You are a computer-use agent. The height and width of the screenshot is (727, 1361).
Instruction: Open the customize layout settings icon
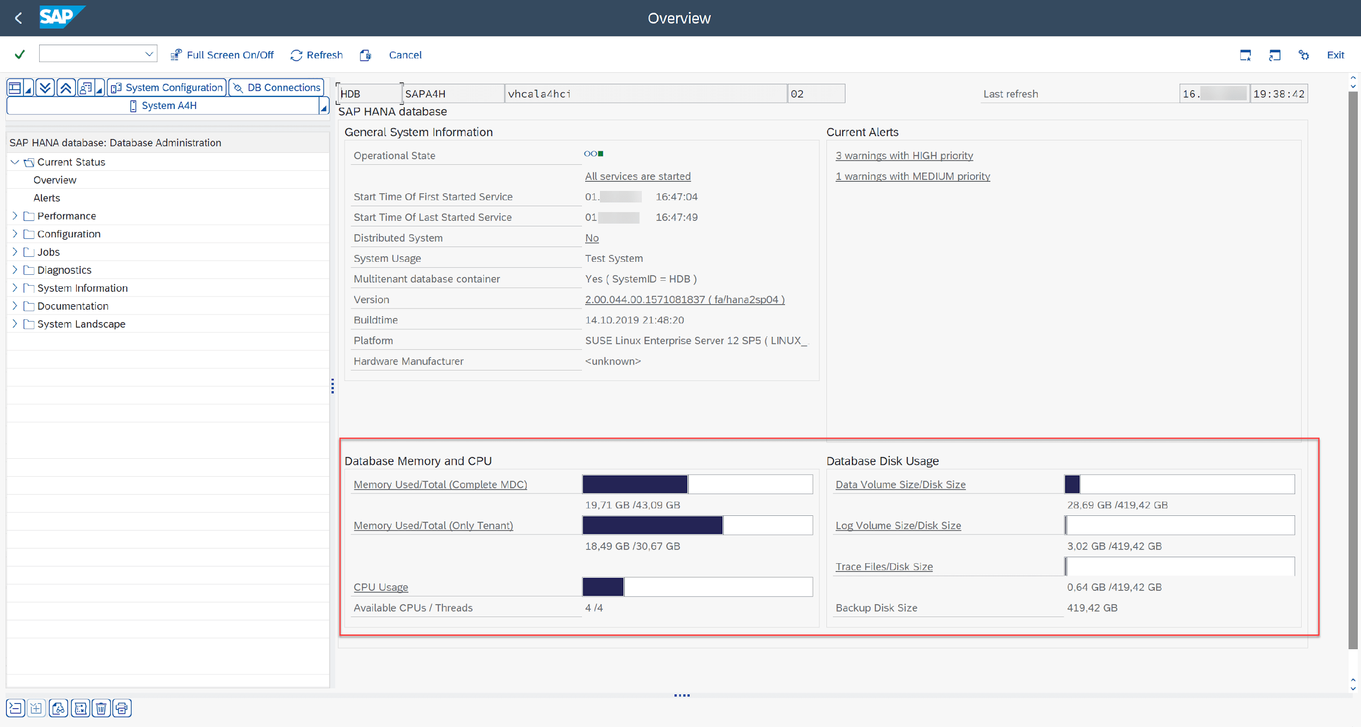[x=1303, y=55]
